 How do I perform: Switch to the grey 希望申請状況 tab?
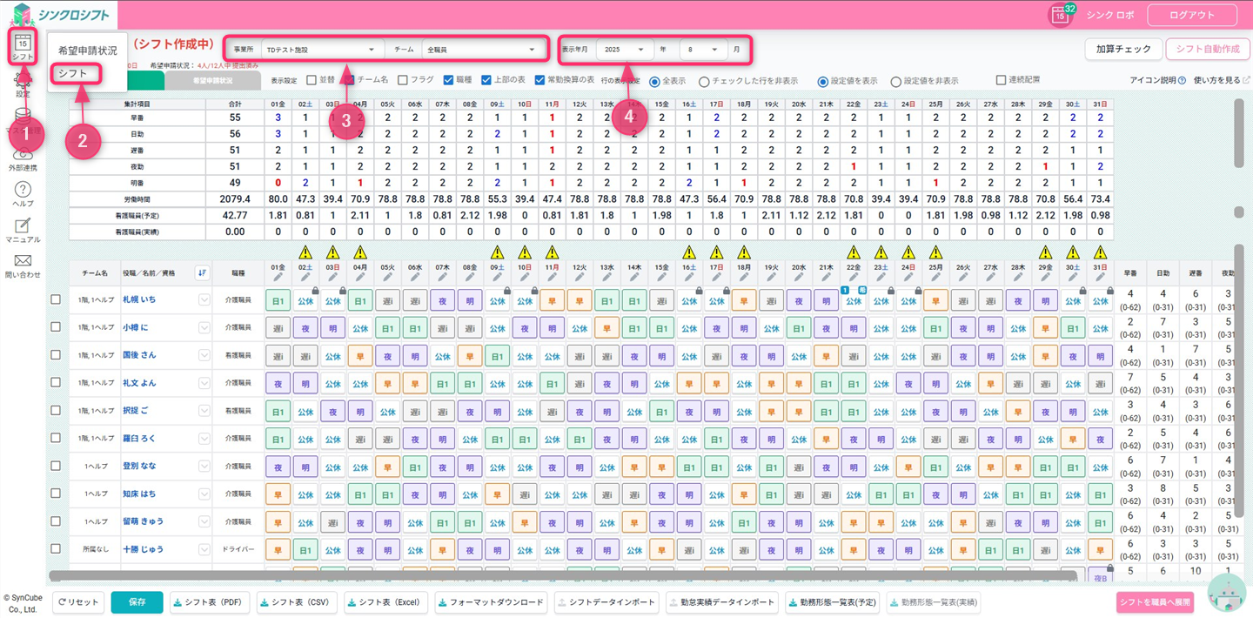[x=212, y=80]
